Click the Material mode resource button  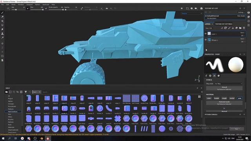[x=224, y=103]
